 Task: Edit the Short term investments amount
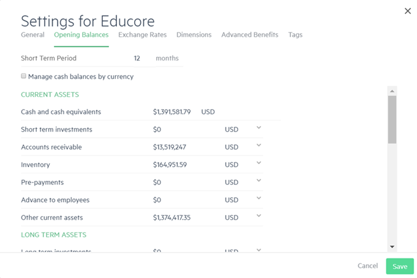point(157,130)
